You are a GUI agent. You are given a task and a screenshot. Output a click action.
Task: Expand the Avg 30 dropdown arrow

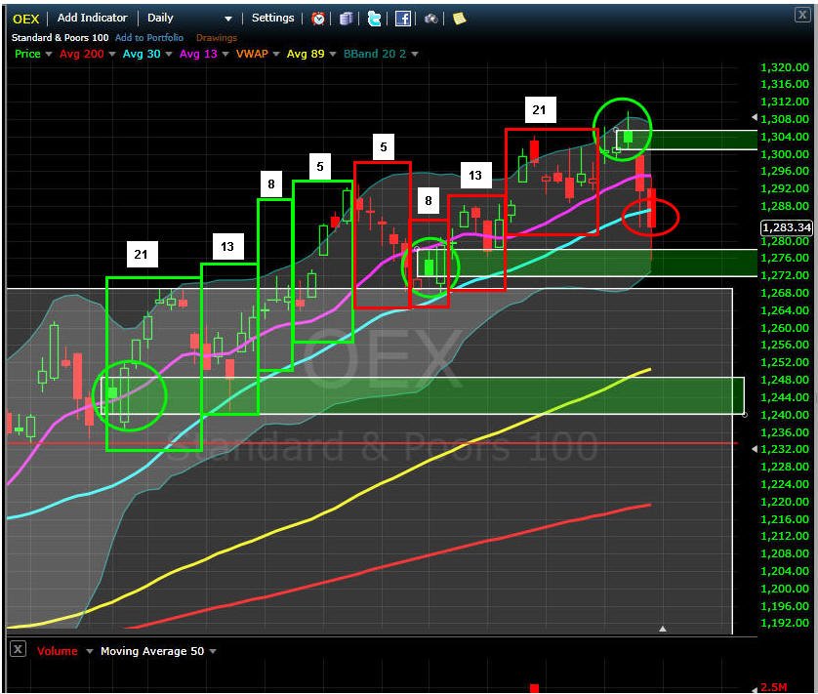169,54
